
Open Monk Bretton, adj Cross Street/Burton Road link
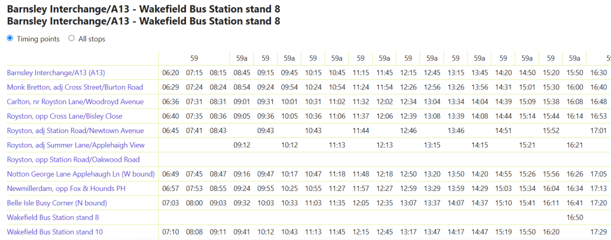[75, 87]
